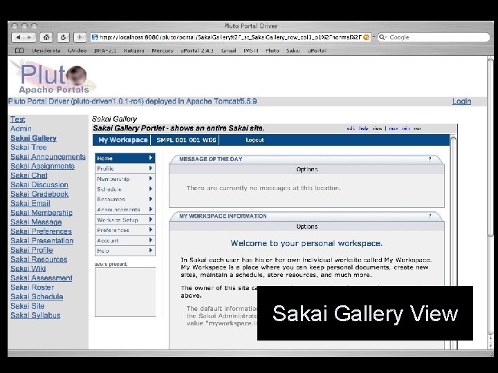Open the bookmarks book icon
Image resolution: width=498 pixels, height=373 pixels.
pos(19,50)
